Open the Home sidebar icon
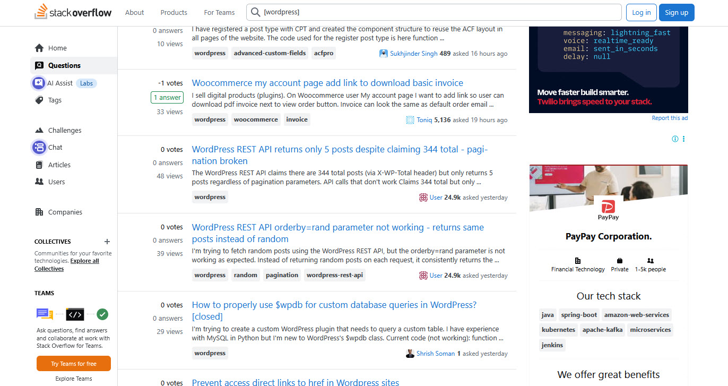This screenshot has width=728, height=386. [39, 48]
